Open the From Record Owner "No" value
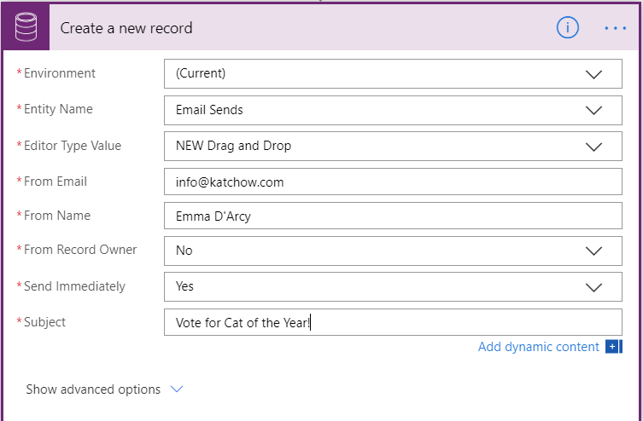This screenshot has width=643, height=421. coord(376,251)
